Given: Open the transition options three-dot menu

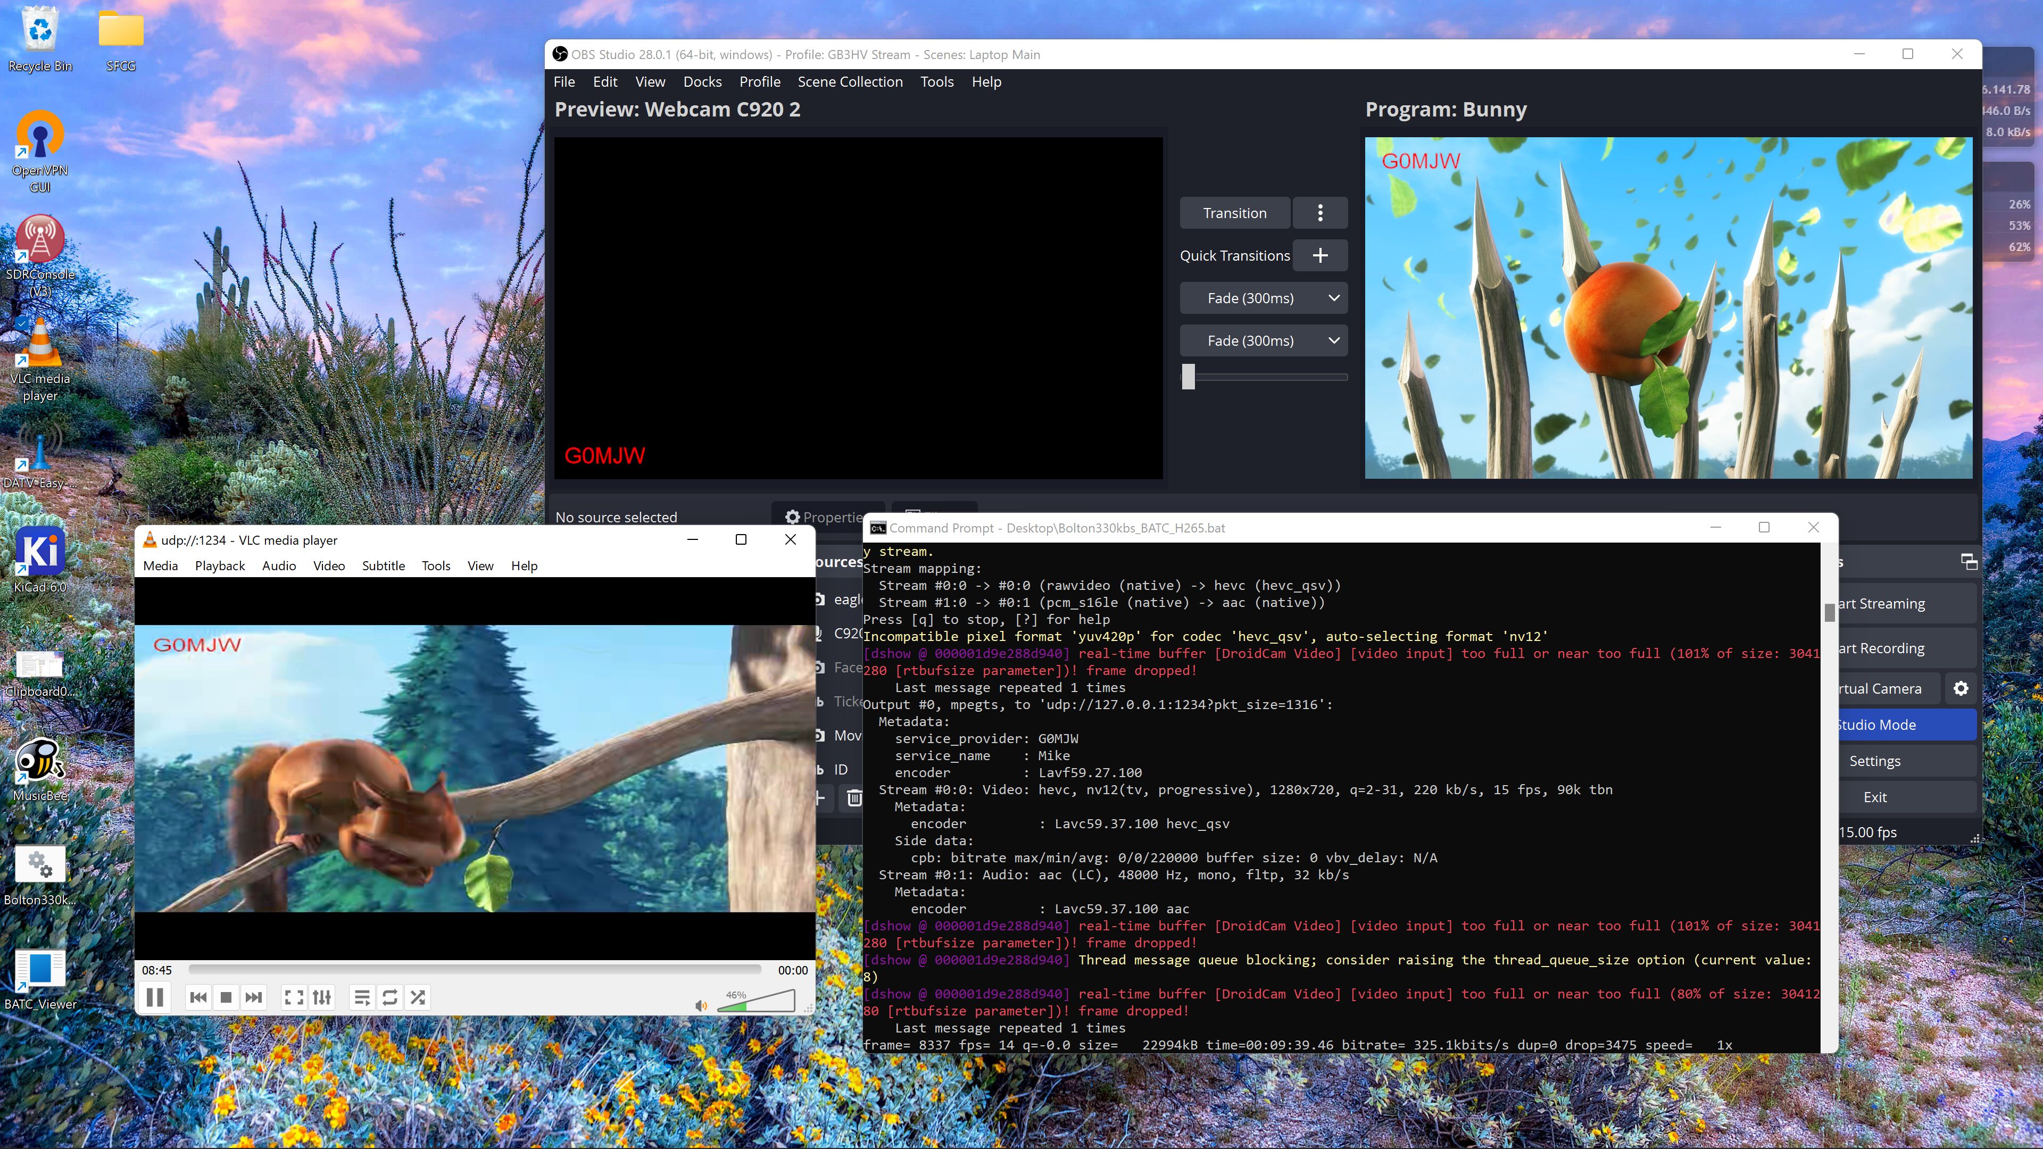Looking at the screenshot, I should (x=1319, y=213).
